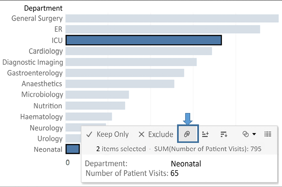Select the Cardiology bar
Screen dimensions: 282x187
click(138, 51)
